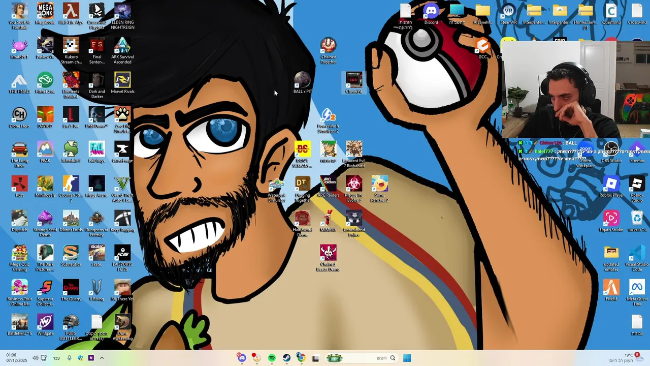Toggle the microphone tray icon
This screenshot has width=650, height=366.
(x=70, y=358)
